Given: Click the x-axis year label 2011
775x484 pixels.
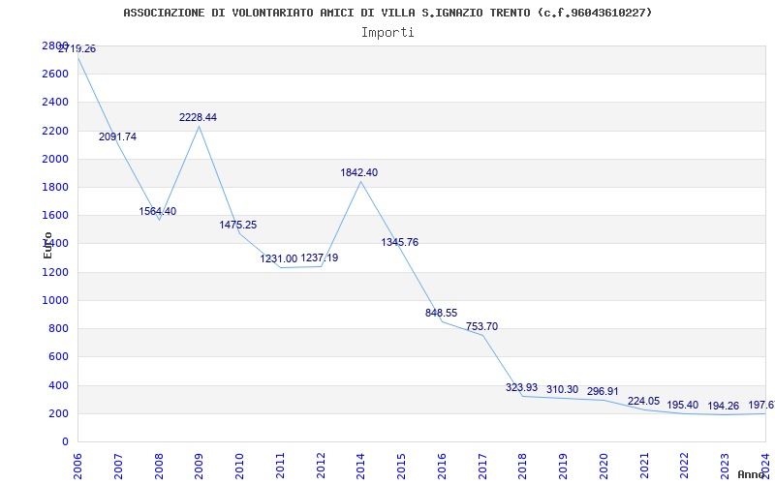Looking at the screenshot, I should point(280,466).
